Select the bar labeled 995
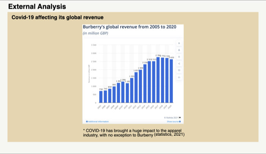Screen dimensions: 266x154 coord(114,95)
